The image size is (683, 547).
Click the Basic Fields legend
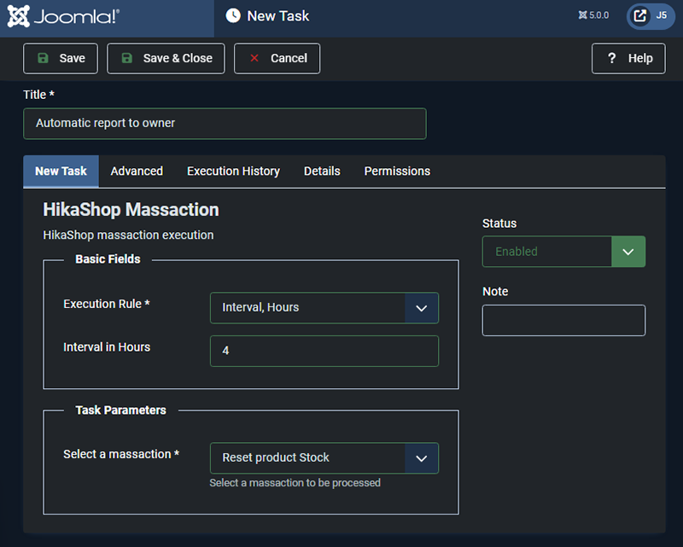108,259
